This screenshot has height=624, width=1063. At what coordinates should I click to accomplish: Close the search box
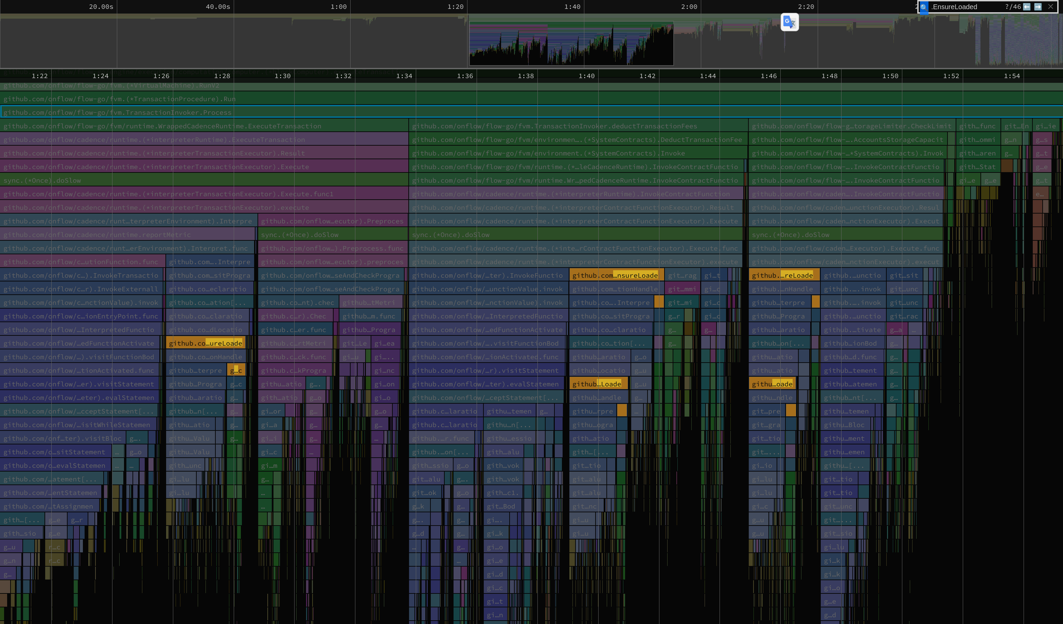click(x=1051, y=7)
